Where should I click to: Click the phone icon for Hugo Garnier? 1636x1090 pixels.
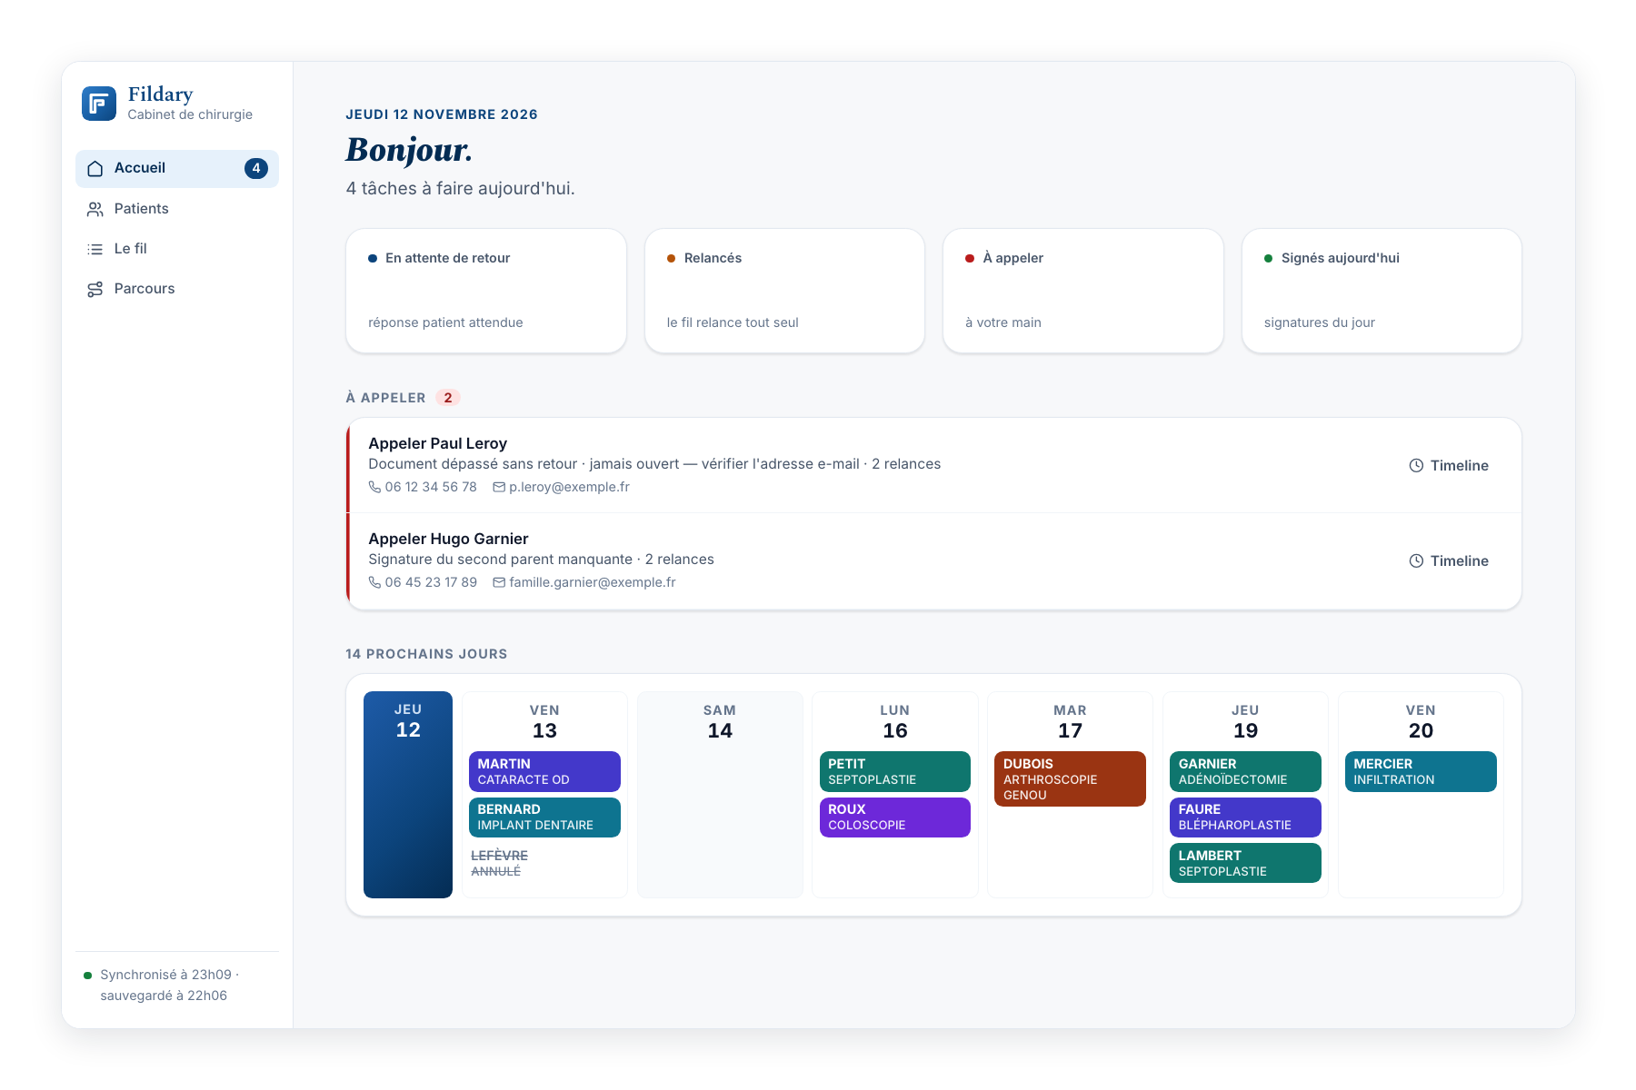374,582
